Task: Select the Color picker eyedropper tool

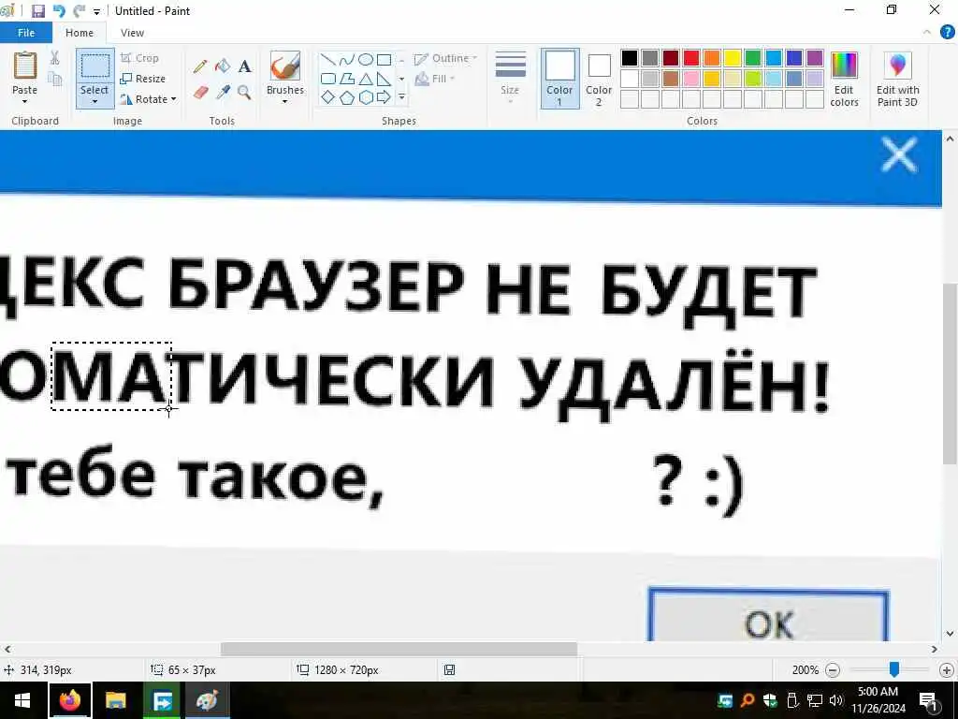Action: coord(223,93)
